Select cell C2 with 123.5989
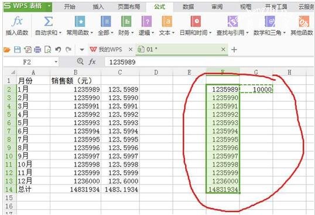This screenshot has width=315, height=215. 120,89
